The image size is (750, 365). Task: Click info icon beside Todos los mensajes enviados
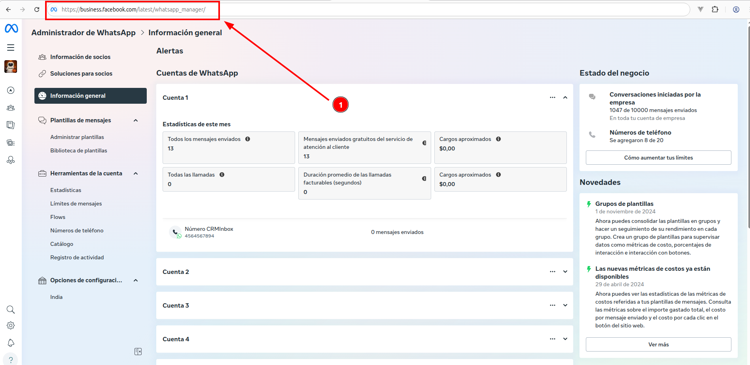(248, 139)
